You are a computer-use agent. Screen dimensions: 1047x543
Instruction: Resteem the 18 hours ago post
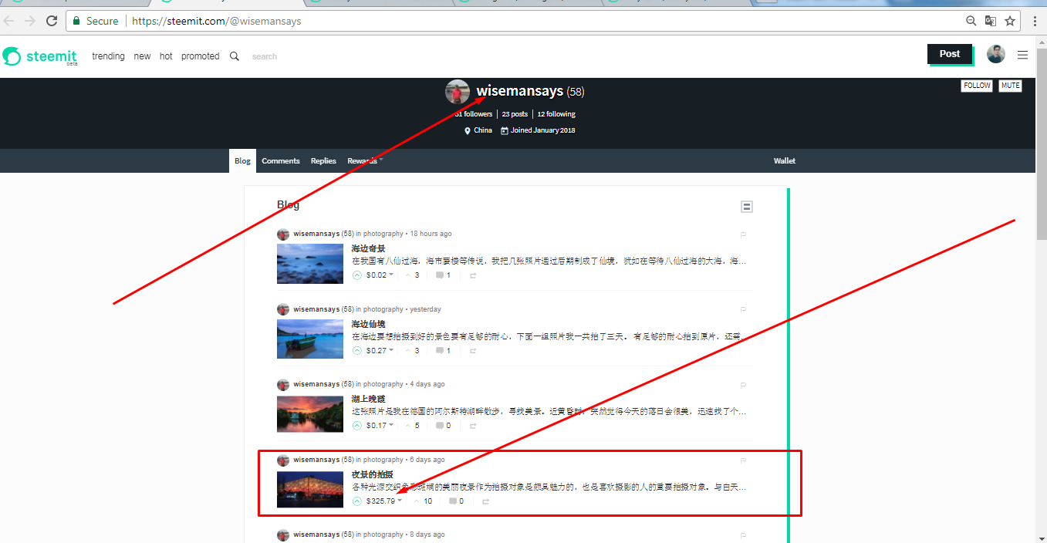coord(473,275)
